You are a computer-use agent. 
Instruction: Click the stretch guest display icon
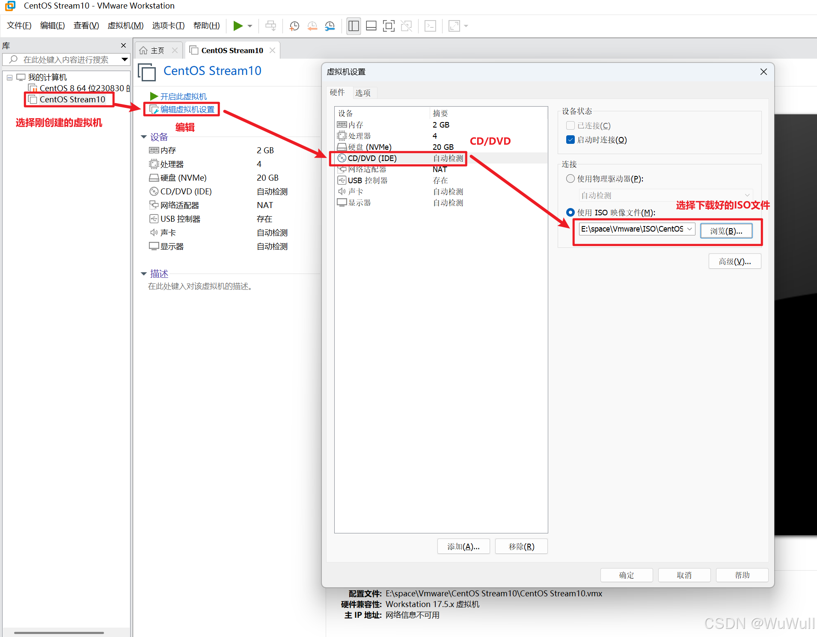coord(454,26)
